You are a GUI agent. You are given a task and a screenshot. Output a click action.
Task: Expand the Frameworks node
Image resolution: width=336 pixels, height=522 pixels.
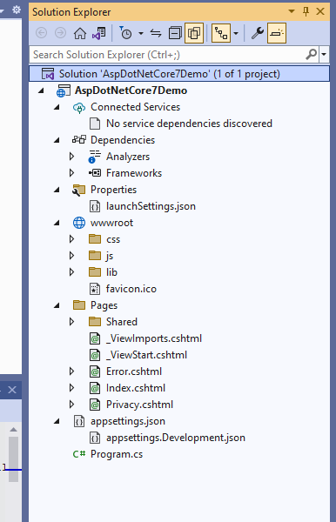point(71,173)
